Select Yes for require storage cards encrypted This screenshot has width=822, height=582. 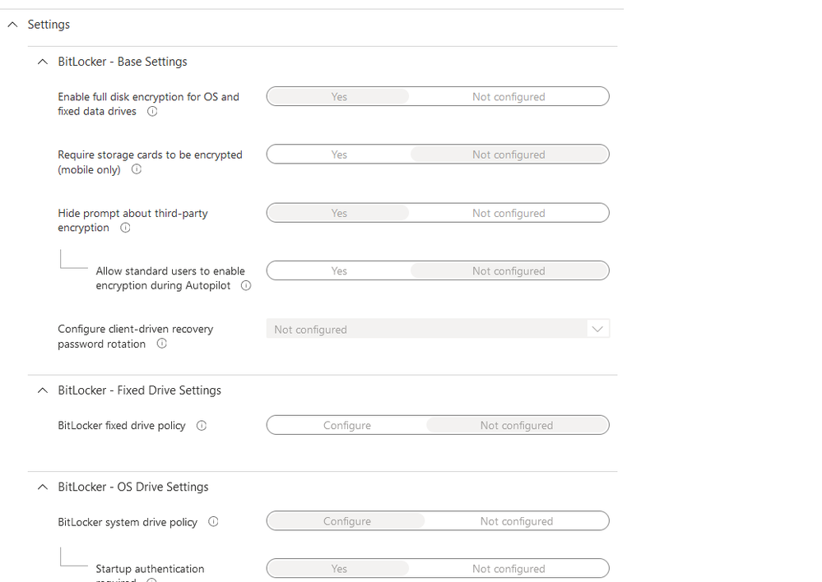tap(339, 155)
